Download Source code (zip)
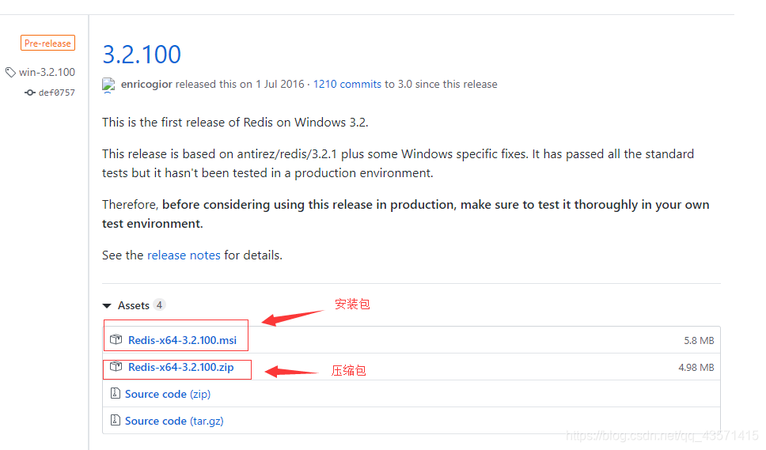 (x=168, y=394)
